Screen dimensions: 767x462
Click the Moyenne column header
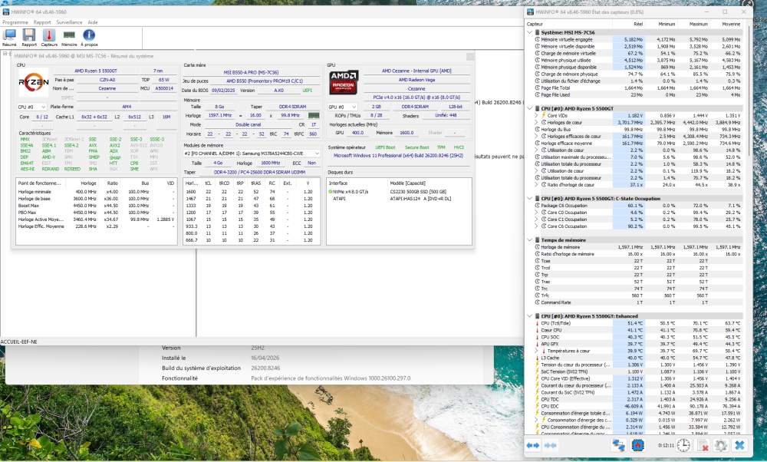click(727, 24)
